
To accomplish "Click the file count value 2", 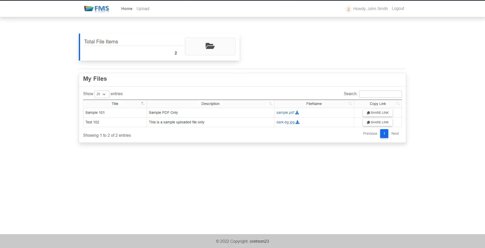I will [x=176, y=53].
